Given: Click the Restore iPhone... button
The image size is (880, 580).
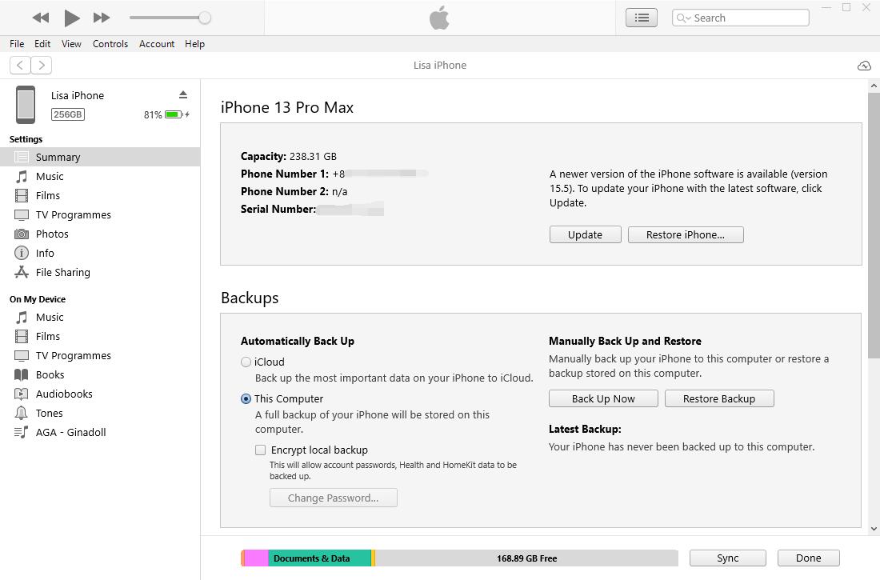Looking at the screenshot, I should pos(686,234).
